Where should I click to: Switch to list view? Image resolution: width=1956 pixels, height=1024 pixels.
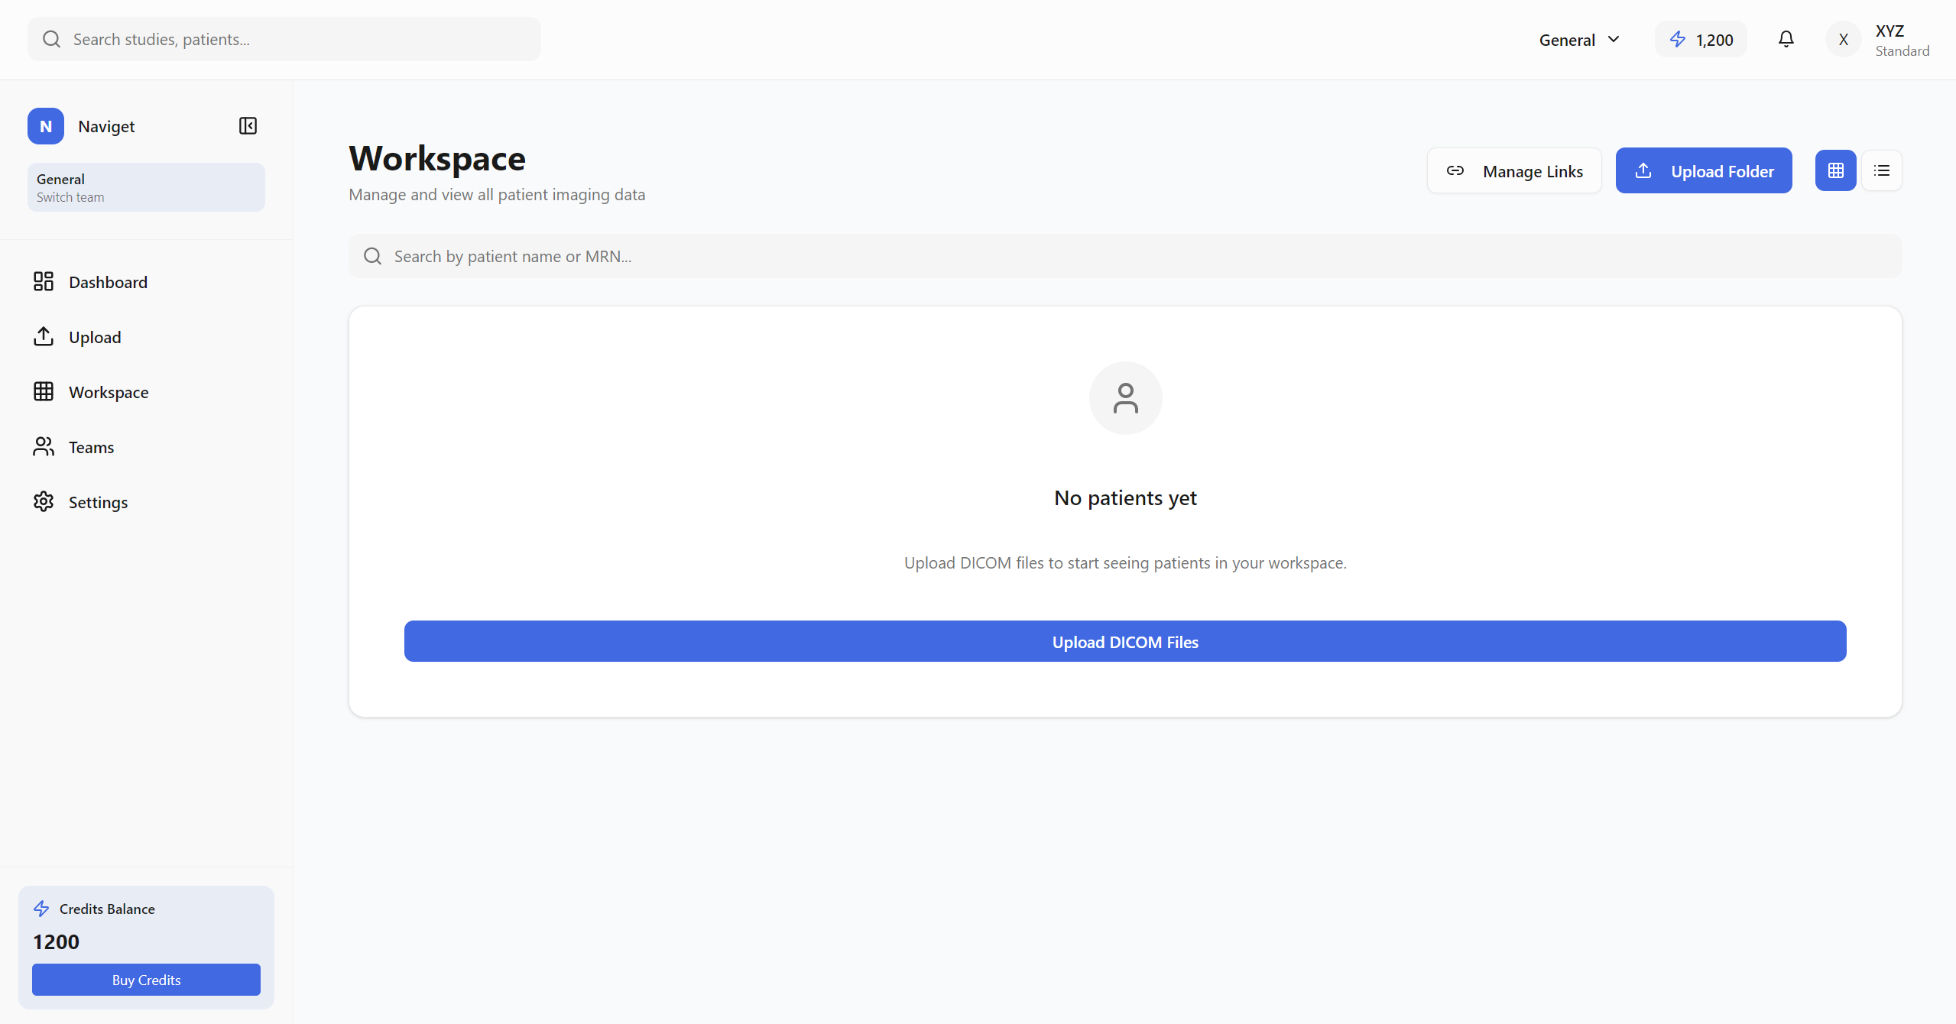coord(1882,170)
